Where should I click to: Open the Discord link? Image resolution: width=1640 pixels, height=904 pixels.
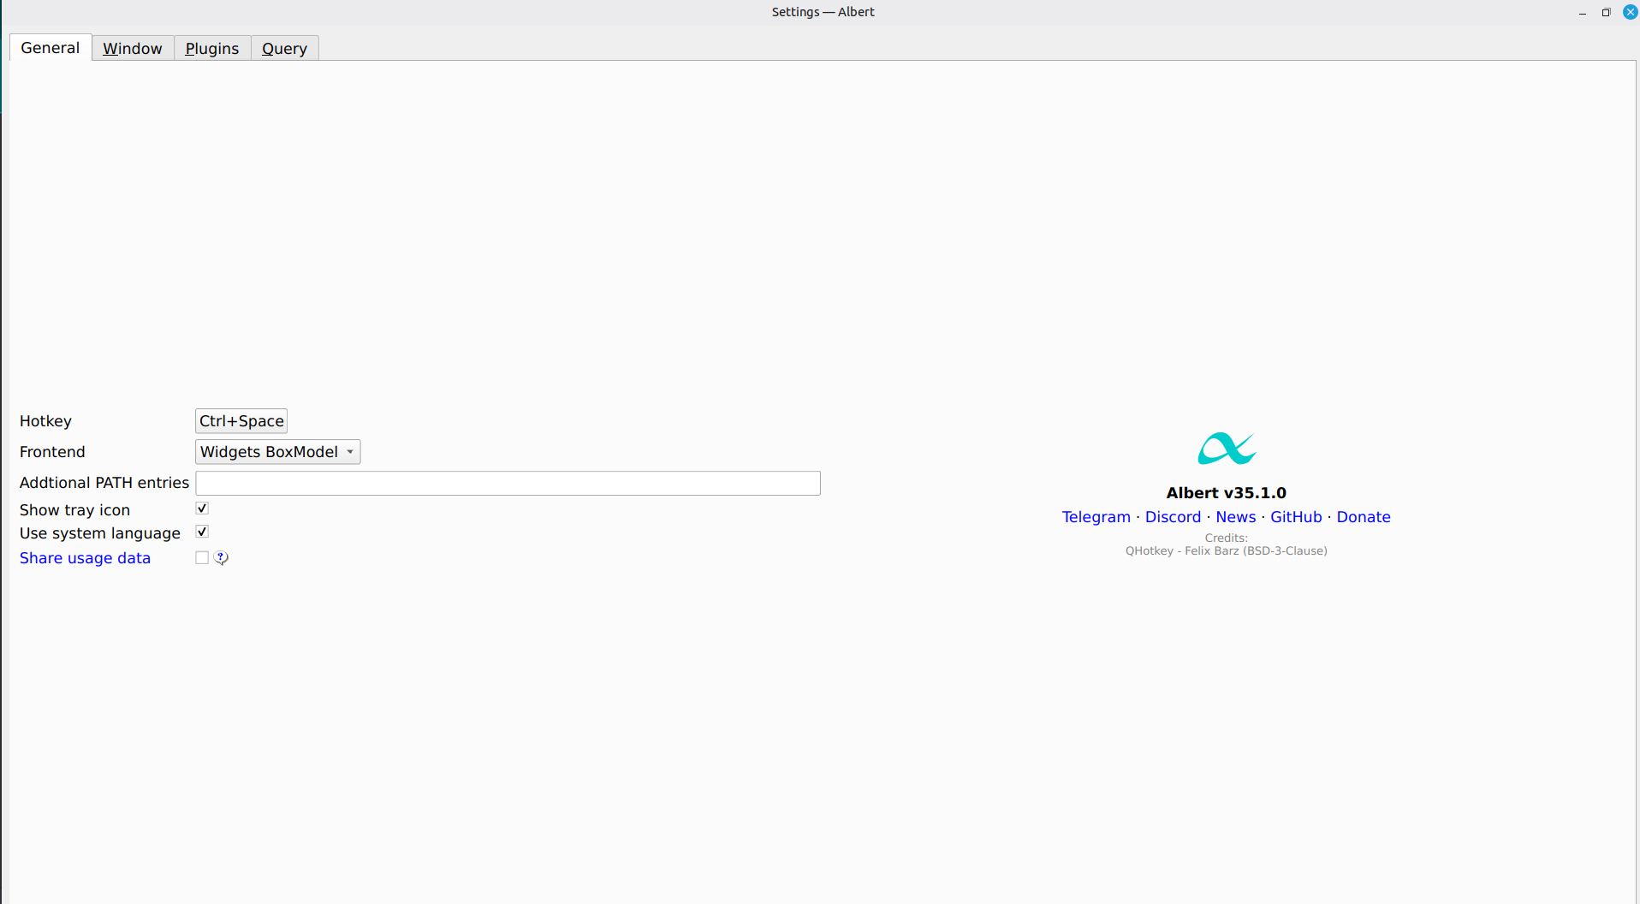[1173, 517]
